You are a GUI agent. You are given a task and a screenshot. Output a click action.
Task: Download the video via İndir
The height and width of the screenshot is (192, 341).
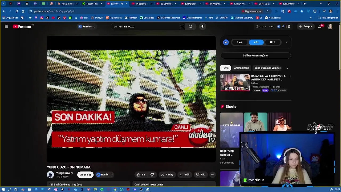pos(185,175)
